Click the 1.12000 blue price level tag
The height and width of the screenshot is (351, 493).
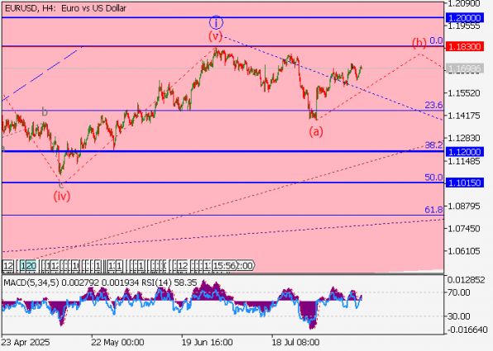[464, 152]
